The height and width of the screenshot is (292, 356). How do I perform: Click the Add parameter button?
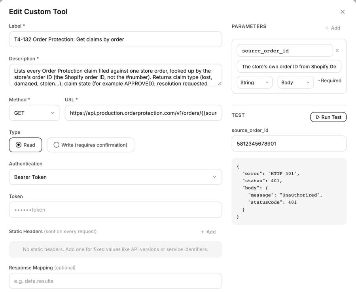tap(333, 28)
